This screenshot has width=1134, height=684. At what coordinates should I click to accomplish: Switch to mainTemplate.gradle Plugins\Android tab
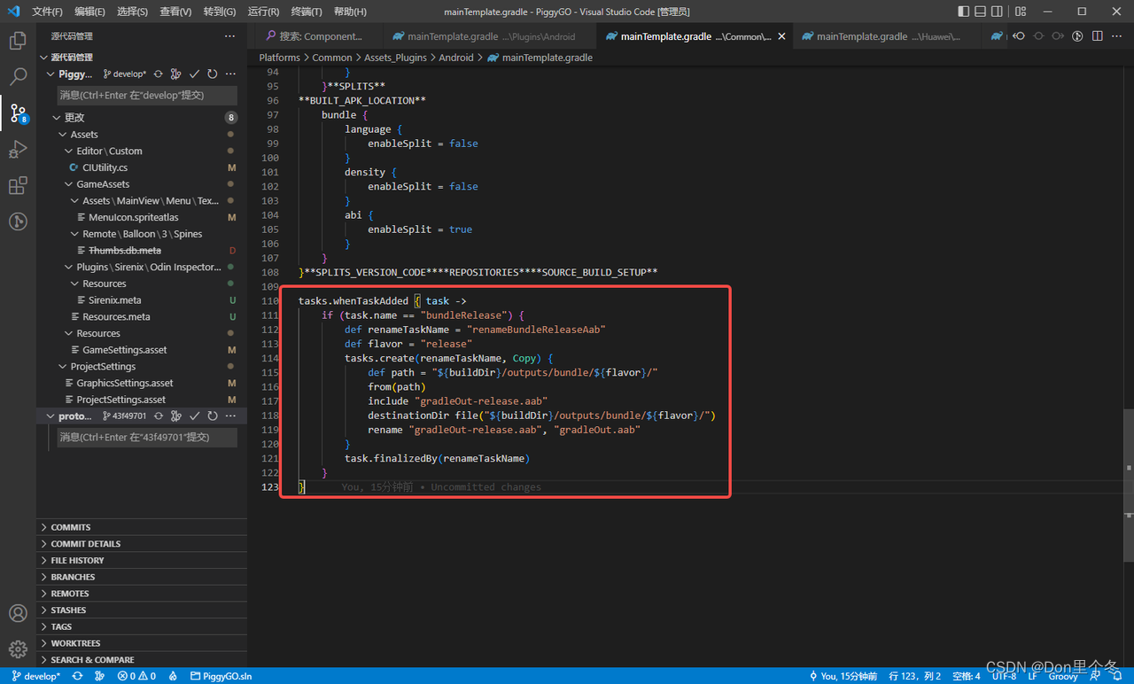click(490, 36)
